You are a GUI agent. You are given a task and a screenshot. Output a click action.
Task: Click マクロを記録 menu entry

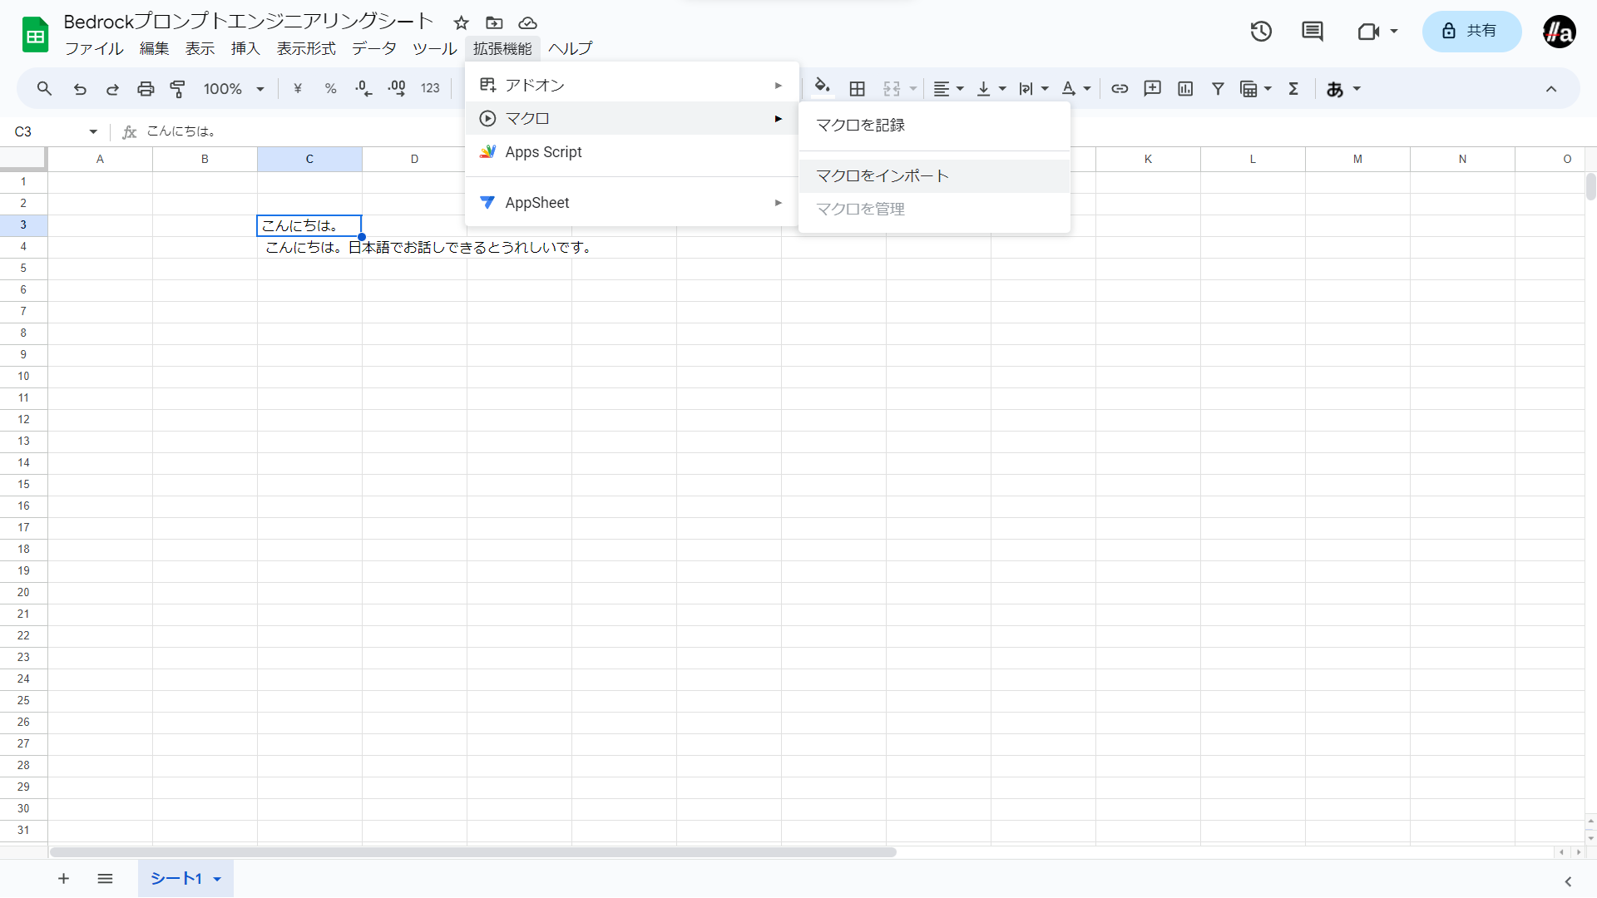(861, 126)
